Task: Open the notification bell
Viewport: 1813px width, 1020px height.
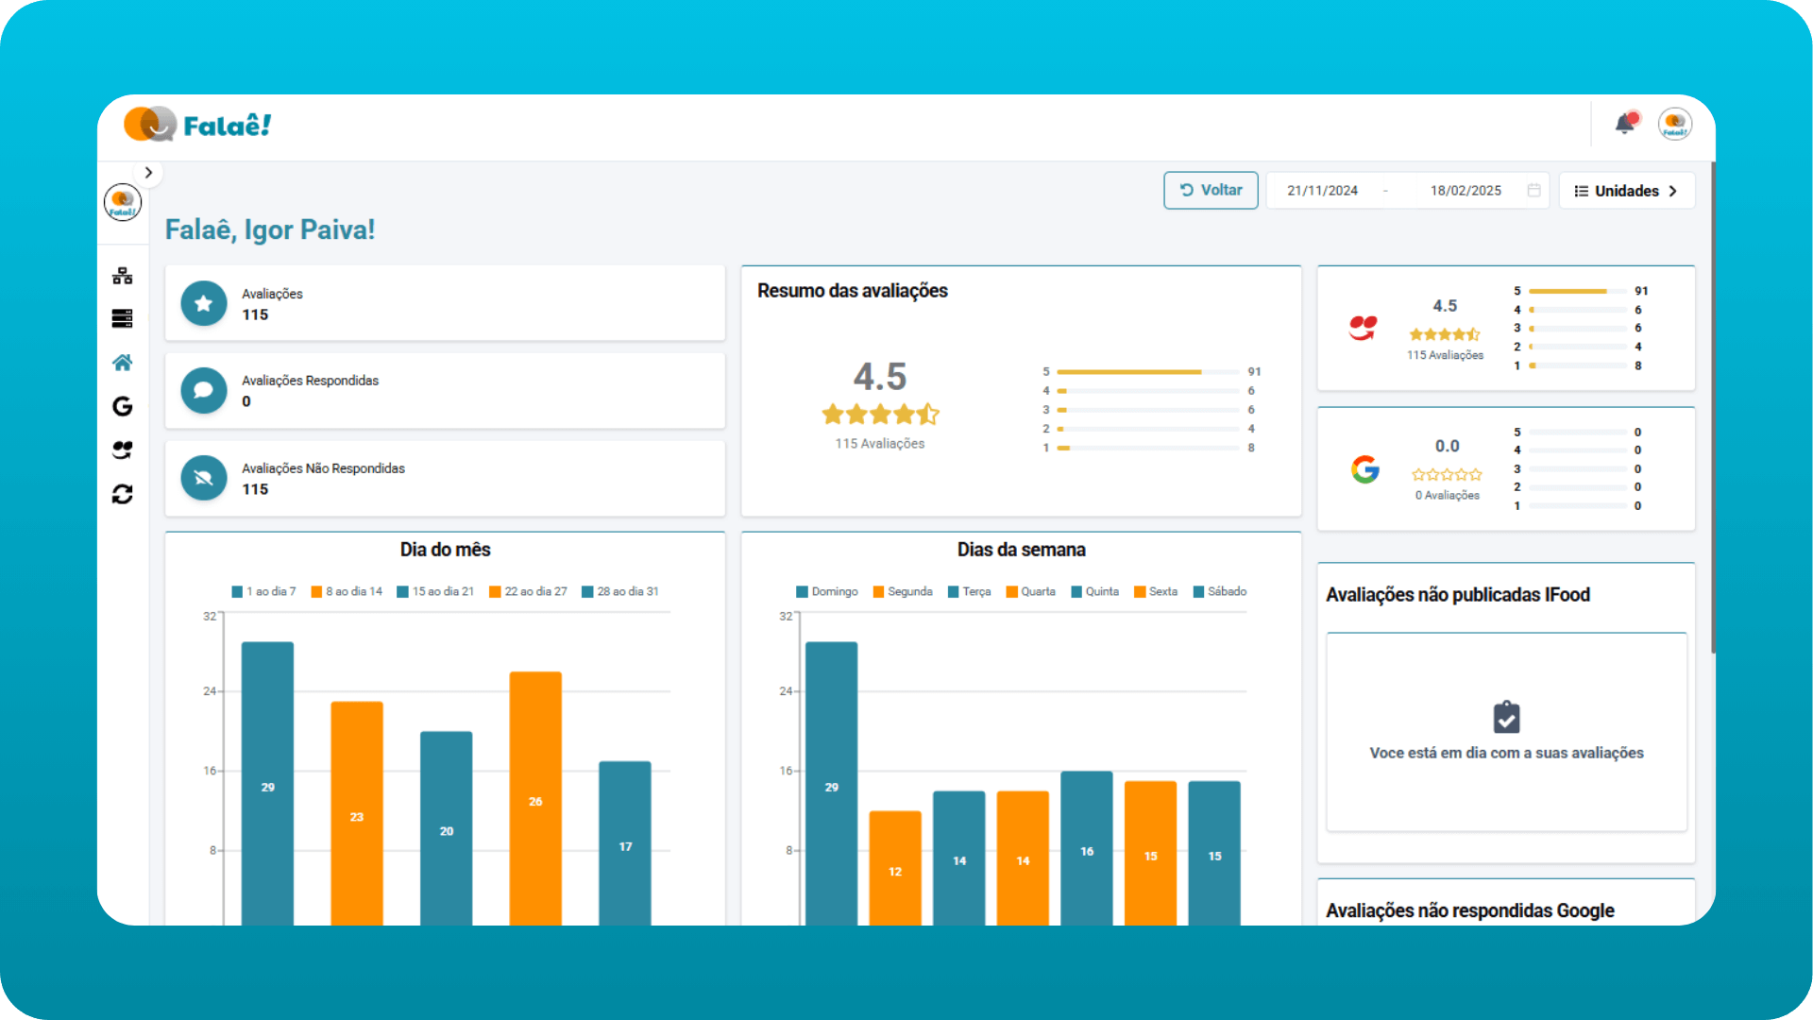Action: pos(1624,124)
